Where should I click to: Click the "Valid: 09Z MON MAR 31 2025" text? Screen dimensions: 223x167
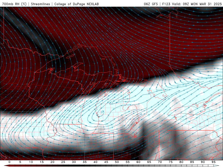coord(197,4)
